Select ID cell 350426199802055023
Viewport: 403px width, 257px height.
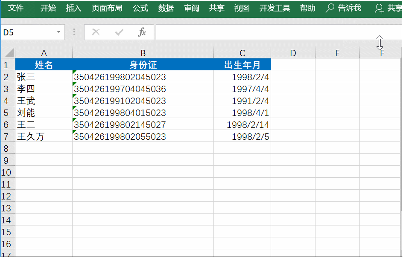point(143,136)
